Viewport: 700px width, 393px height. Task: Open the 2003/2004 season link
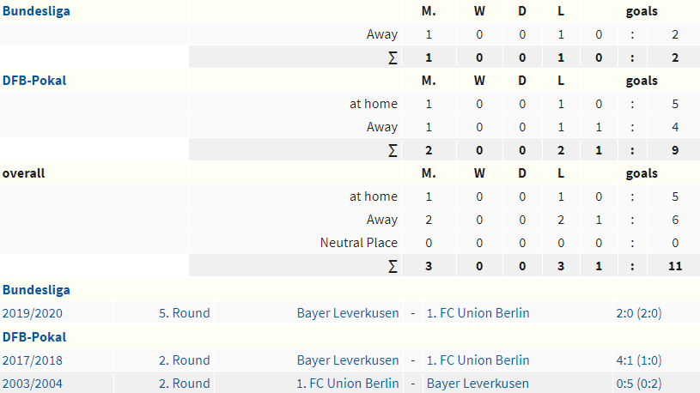pyautogui.click(x=32, y=384)
